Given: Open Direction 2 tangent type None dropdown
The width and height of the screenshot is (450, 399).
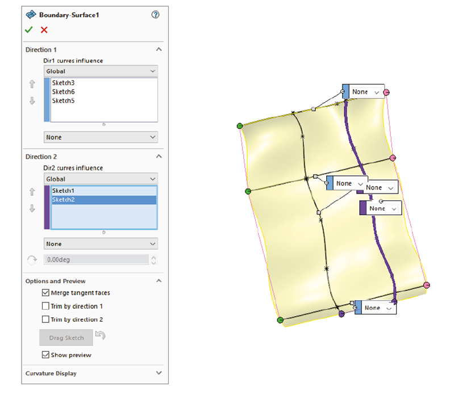Looking at the screenshot, I should tap(101, 243).
